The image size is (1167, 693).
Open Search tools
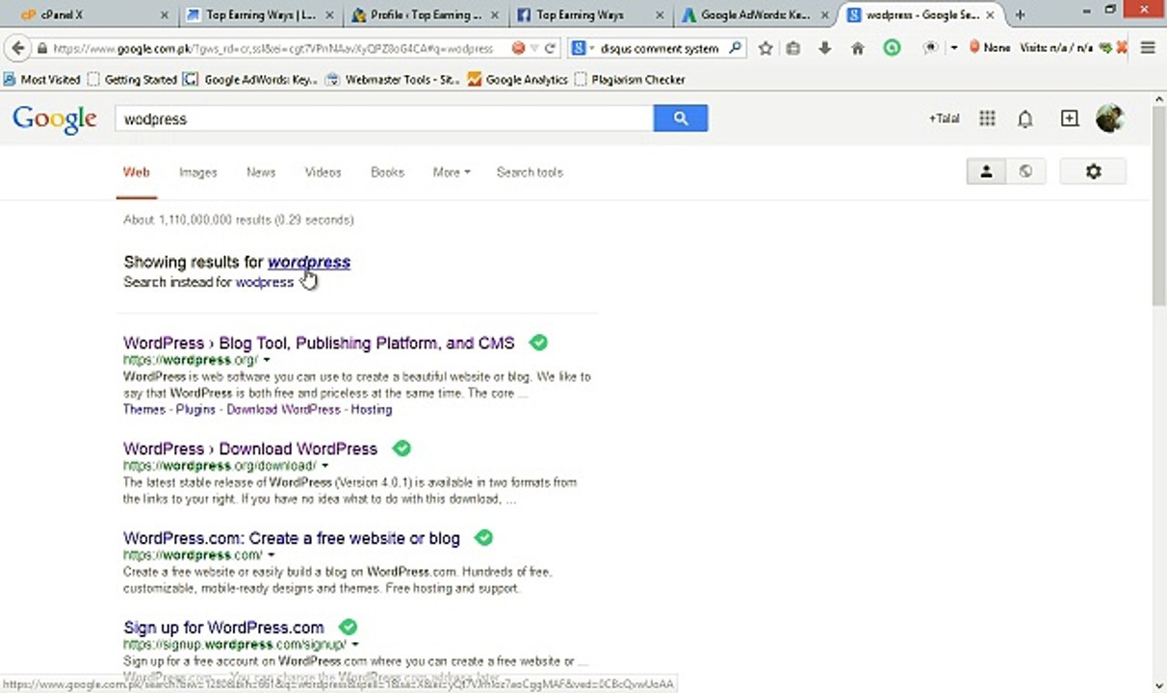tap(530, 172)
